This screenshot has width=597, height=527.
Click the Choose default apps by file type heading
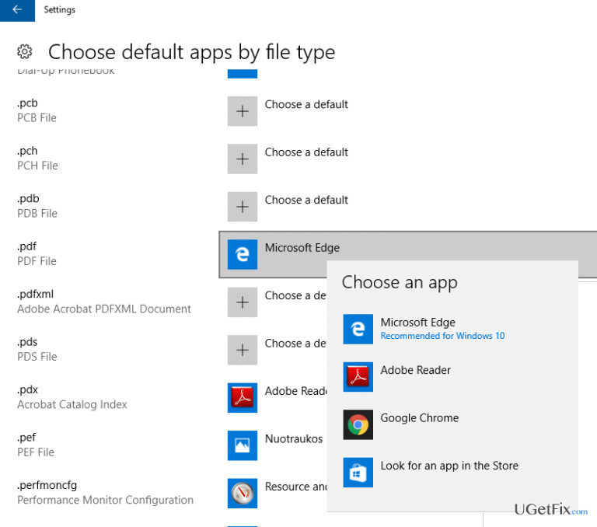coord(191,52)
